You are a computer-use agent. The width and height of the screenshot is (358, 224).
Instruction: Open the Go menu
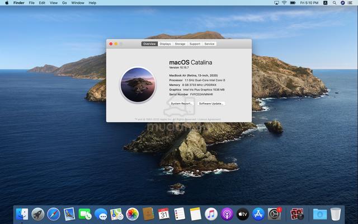(65, 3)
